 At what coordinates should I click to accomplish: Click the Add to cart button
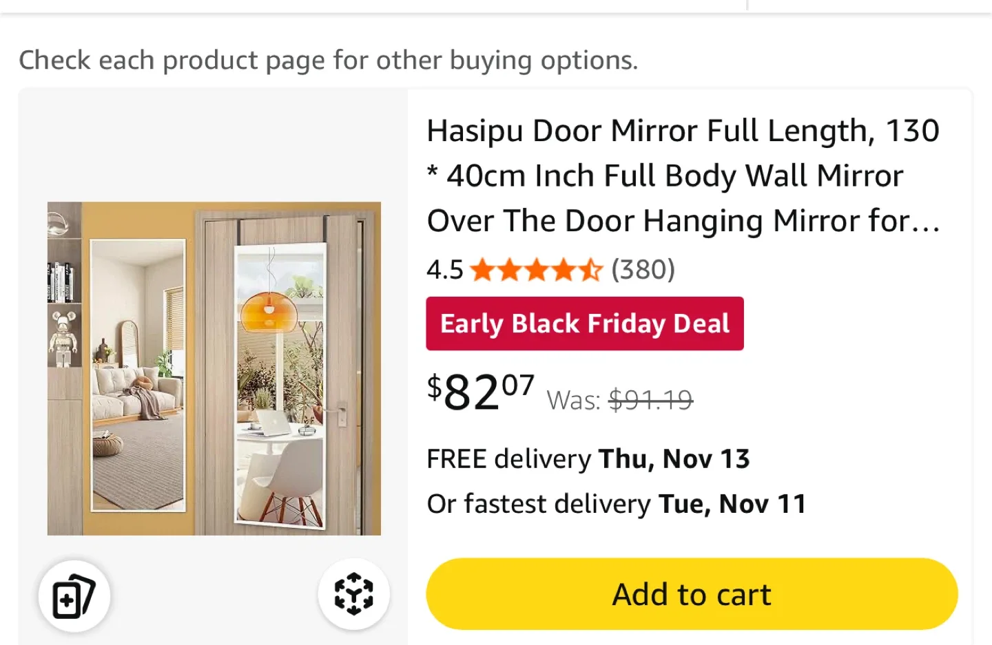[x=691, y=593]
